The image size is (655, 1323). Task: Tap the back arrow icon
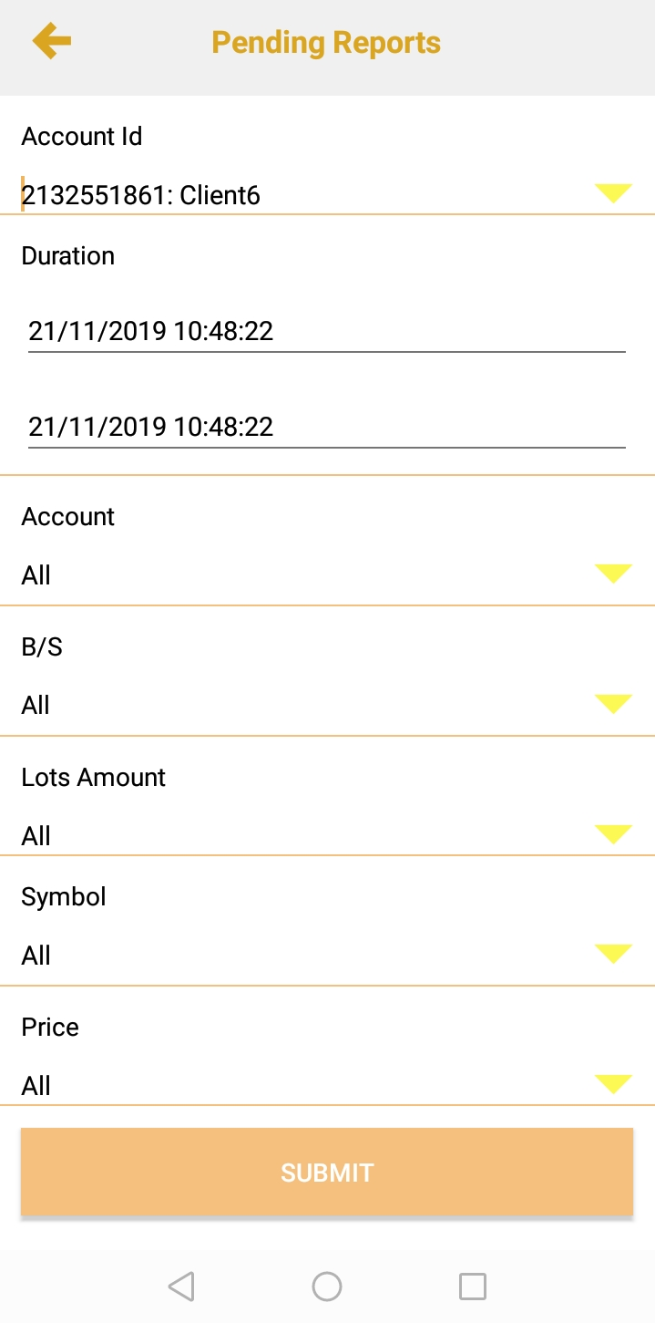pyautogui.click(x=52, y=42)
